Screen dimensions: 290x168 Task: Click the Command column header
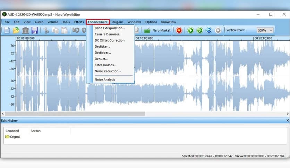12,131
